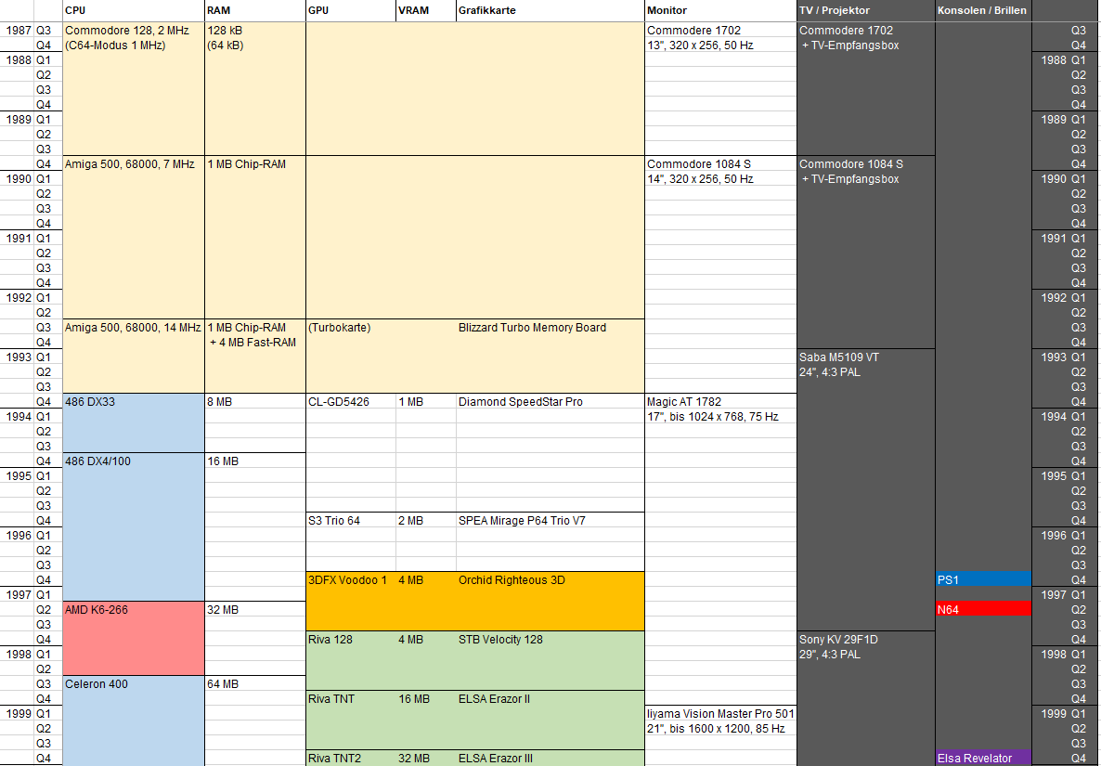Select the Magic AT 1782 cell
This screenshot has width=1101, height=766.
click(x=720, y=402)
